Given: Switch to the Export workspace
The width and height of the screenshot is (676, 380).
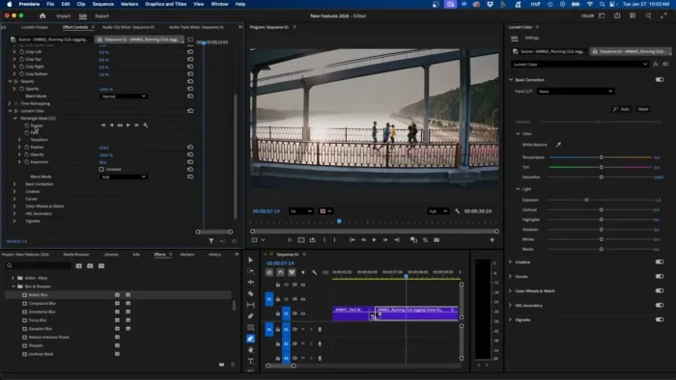Looking at the screenshot, I should (102, 16).
